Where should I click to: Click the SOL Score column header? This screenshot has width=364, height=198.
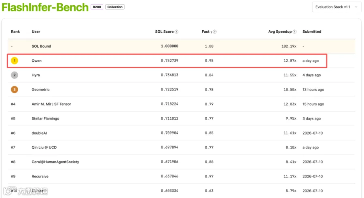click(164, 32)
